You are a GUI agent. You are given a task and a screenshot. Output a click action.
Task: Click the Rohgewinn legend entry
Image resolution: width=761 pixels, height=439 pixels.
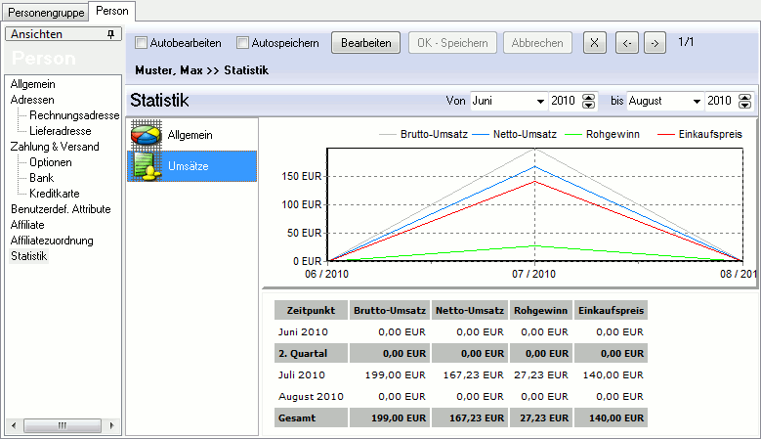[x=603, y=134]
